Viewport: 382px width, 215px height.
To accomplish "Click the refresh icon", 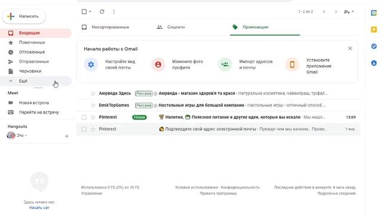I will tap(102, 12).
